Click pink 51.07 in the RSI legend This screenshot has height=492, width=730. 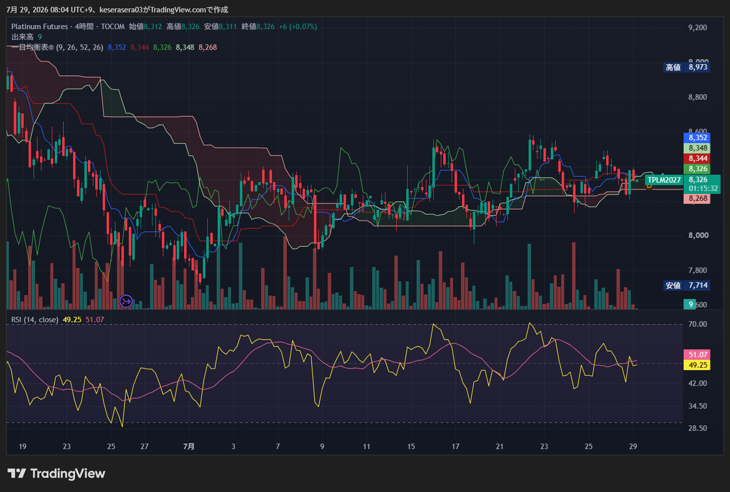(x=95, y=319)
